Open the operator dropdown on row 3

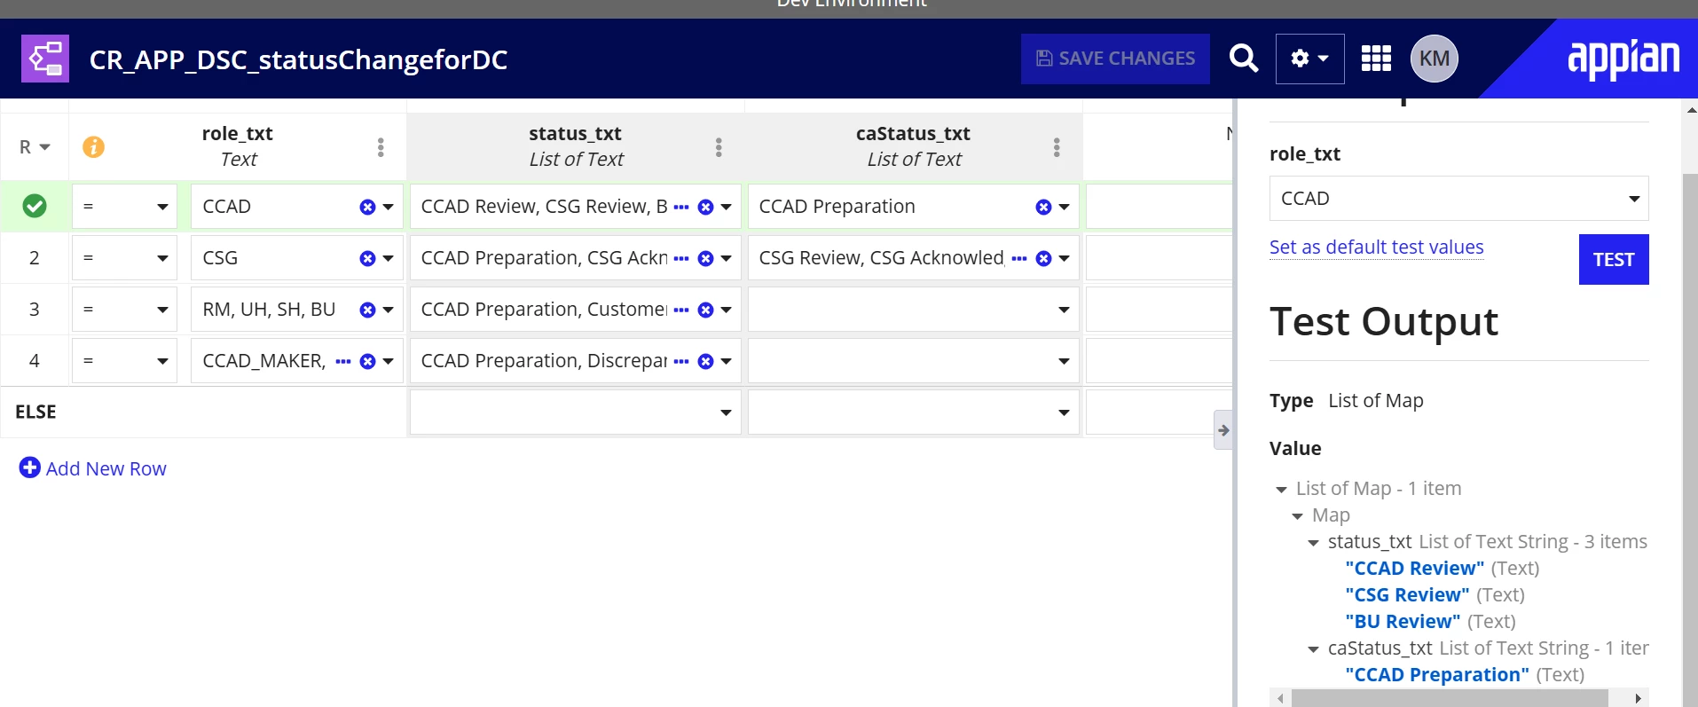124,310
